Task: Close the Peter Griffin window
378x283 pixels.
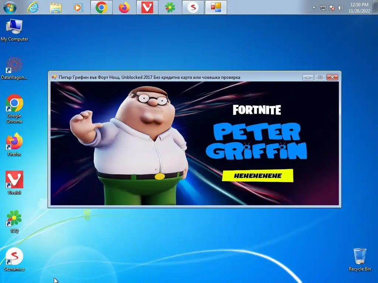Action: click(333, 77)
